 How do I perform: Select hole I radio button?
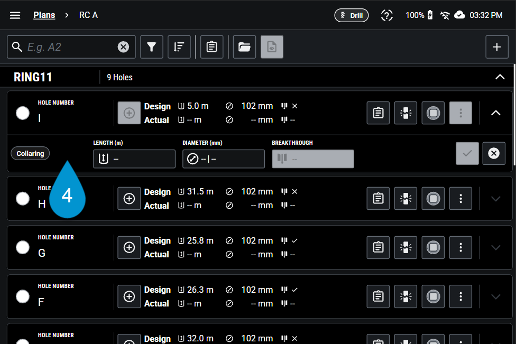(23, 113)
